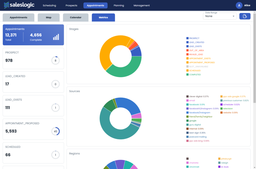
Task: Click the APPOINTMENT_PROPOSED progress ring showing 45
Action: click(x=55, y=131)
